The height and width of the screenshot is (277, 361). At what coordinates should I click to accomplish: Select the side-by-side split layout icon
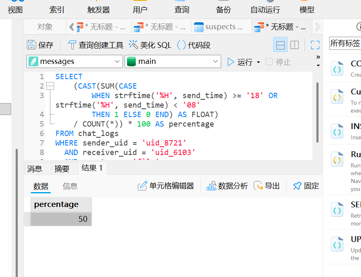click(x=295, y=45)
